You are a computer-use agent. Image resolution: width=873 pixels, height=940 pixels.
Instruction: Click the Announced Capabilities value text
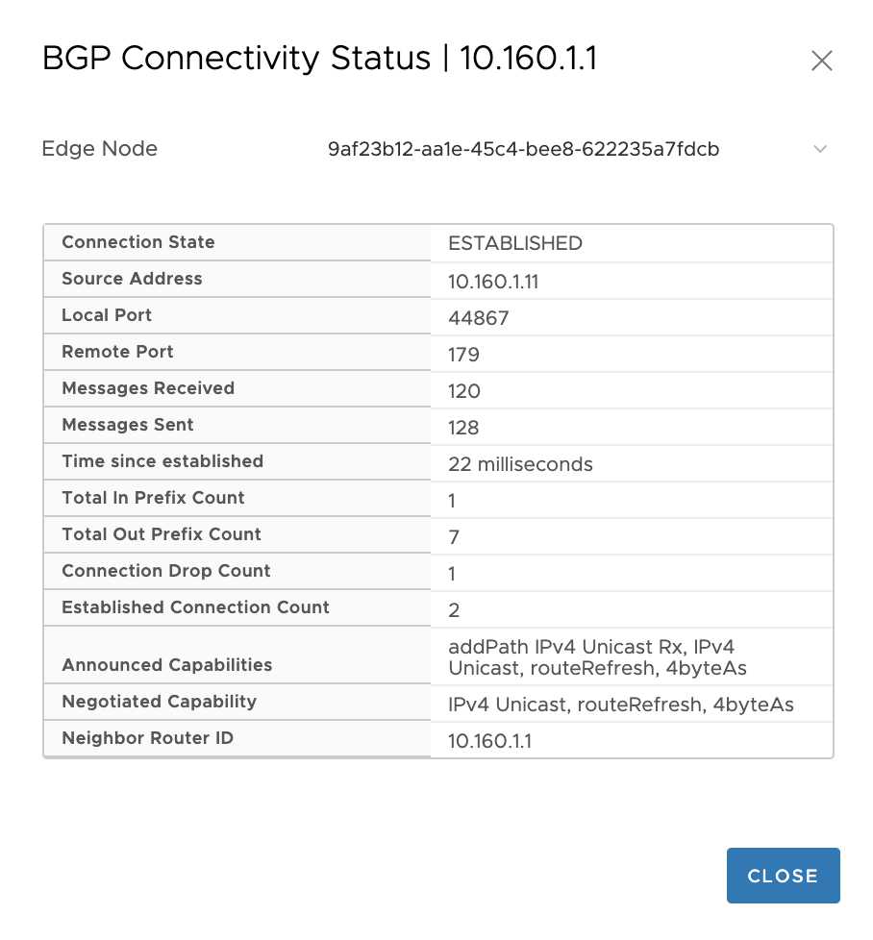click(597, 657)
